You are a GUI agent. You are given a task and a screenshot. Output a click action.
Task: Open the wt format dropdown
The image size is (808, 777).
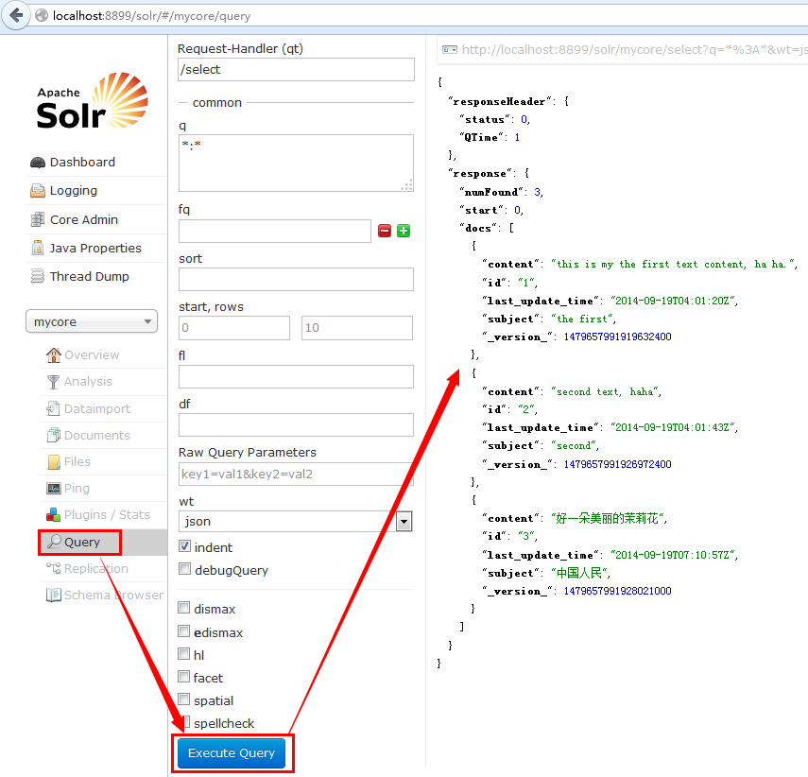coord(404,521)
